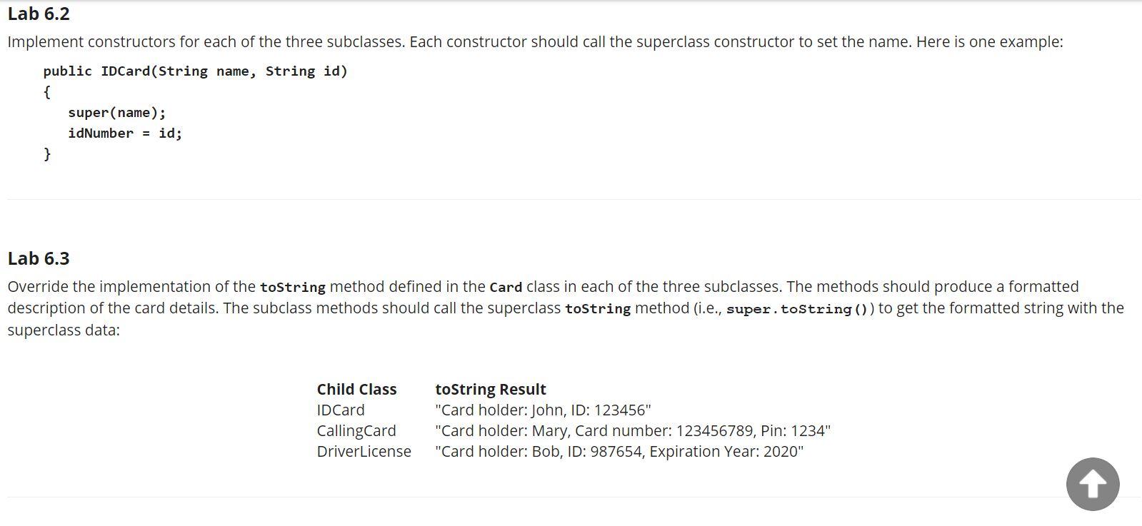
Task: Click Bob's driver license result string
Action: click(x=620, y=451)
